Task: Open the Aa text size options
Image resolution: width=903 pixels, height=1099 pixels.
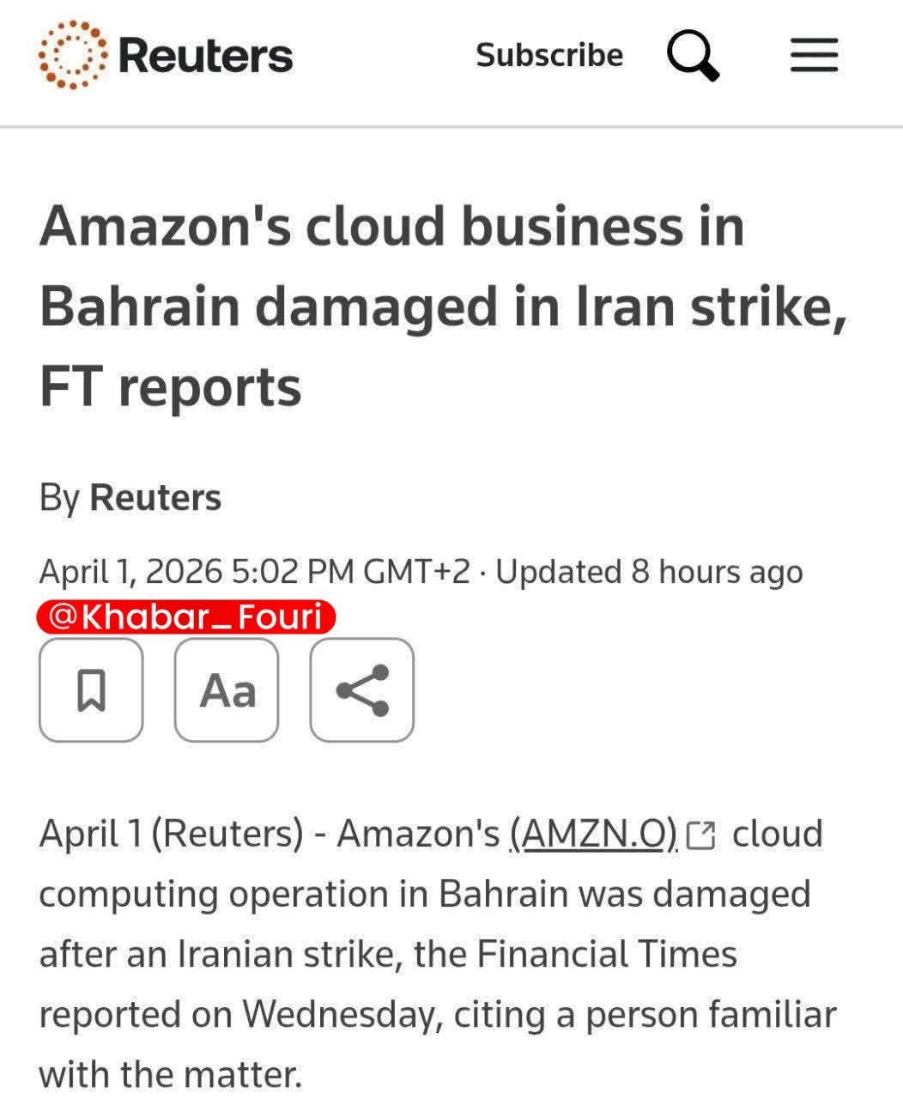Action: pyautogui.click(x=227, y=689)
